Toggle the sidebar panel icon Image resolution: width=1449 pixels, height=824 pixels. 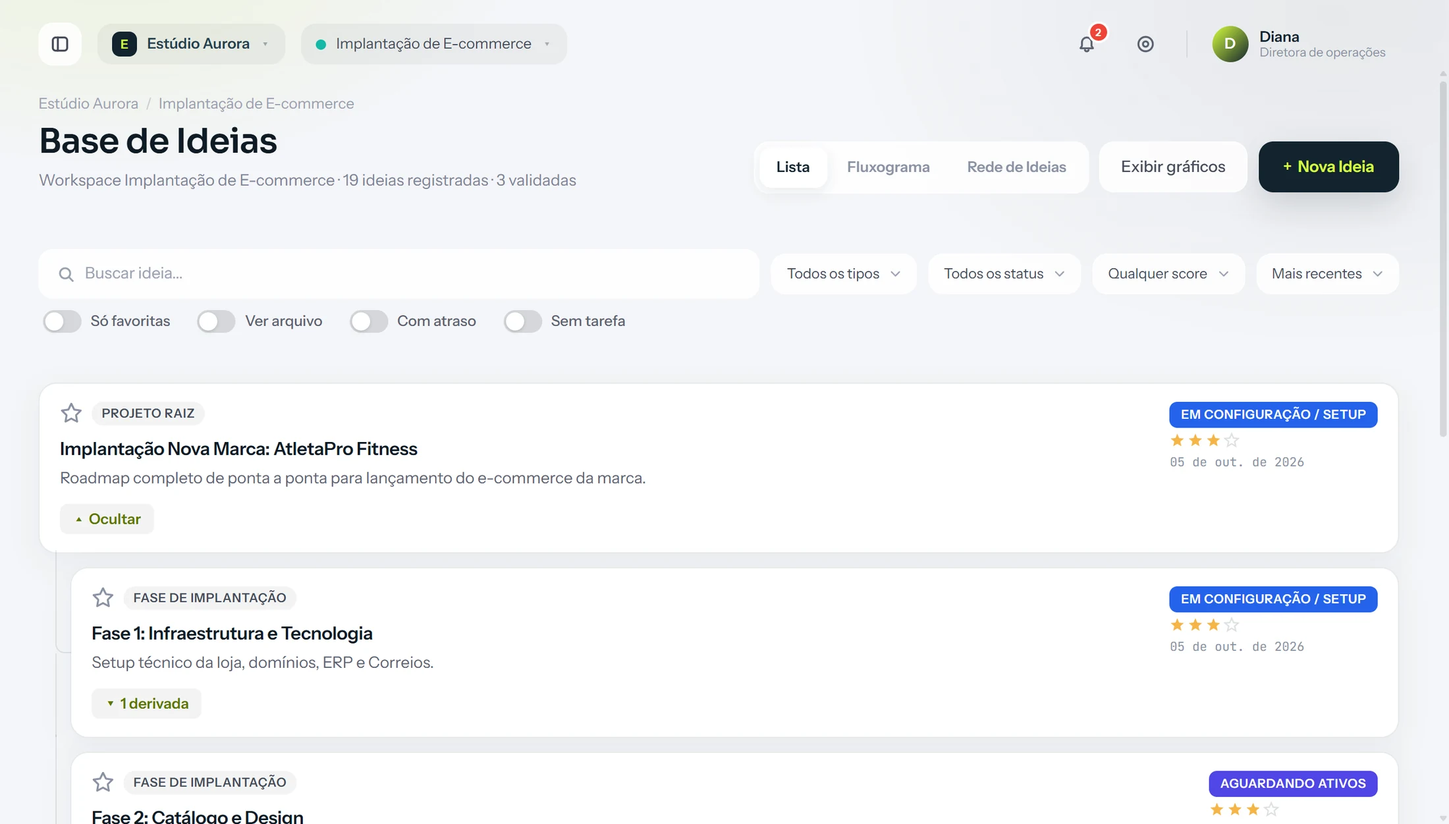(x=60, y=44)
